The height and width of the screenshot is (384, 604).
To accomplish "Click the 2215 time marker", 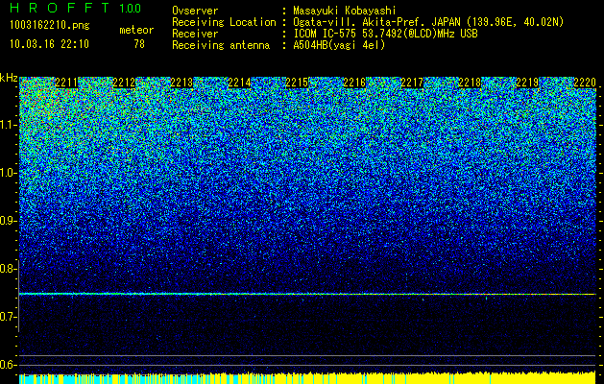I will pyautogui.click(x=297, y=83).
